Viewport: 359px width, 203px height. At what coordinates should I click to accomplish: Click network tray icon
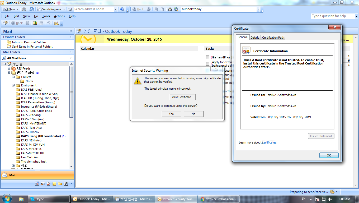(x=324, y=199)
